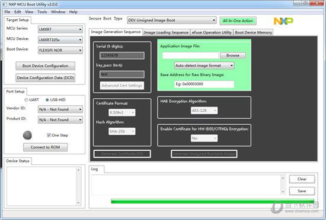Open the MCU Series dropdown

coord(60,30)
